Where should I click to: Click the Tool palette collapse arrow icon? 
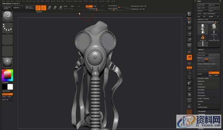[x=195, y=1]
